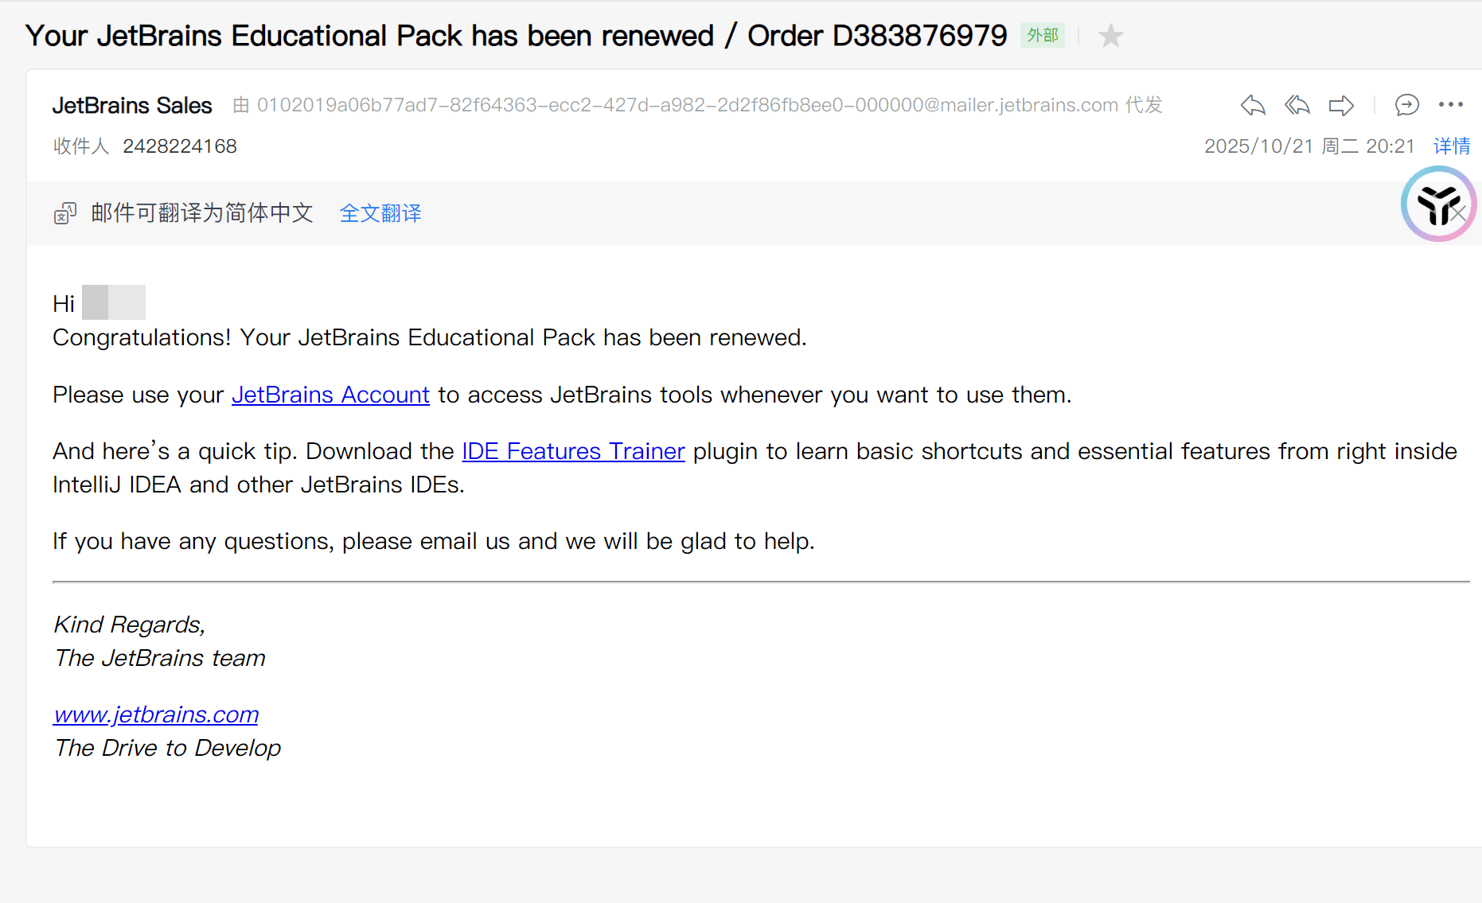Click 全文翻译 to translate the full email
Image resolution: width=1482 pixels, height=903 pixels.
(380, 213)
